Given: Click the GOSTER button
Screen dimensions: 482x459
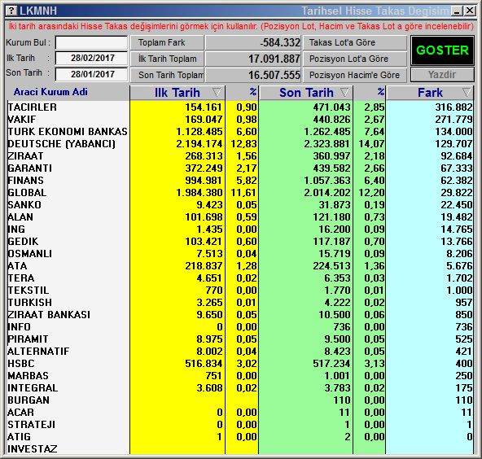Looking at the screenshot, I should tap(442, 50).
